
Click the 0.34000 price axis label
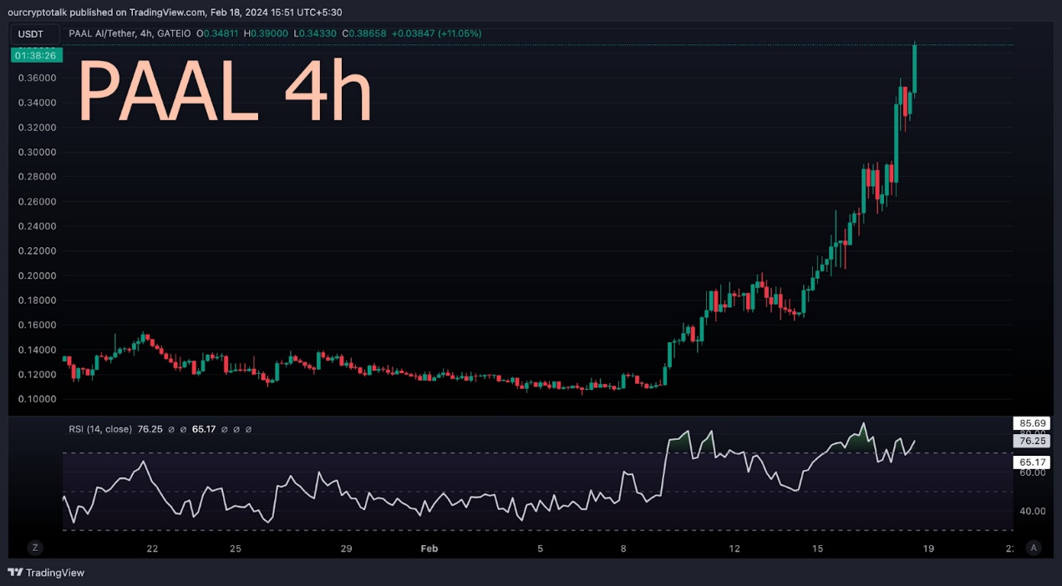[37, 103]
